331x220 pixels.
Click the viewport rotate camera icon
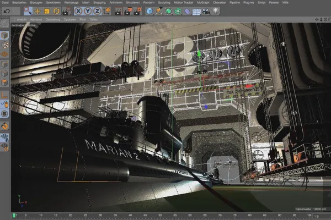tap(325, 20)
